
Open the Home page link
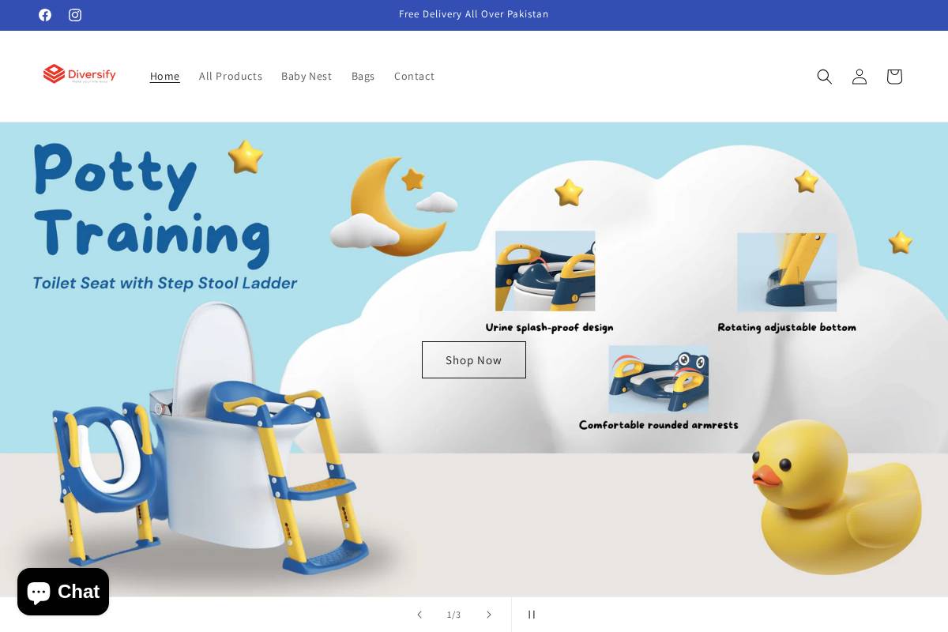[164, 76]
